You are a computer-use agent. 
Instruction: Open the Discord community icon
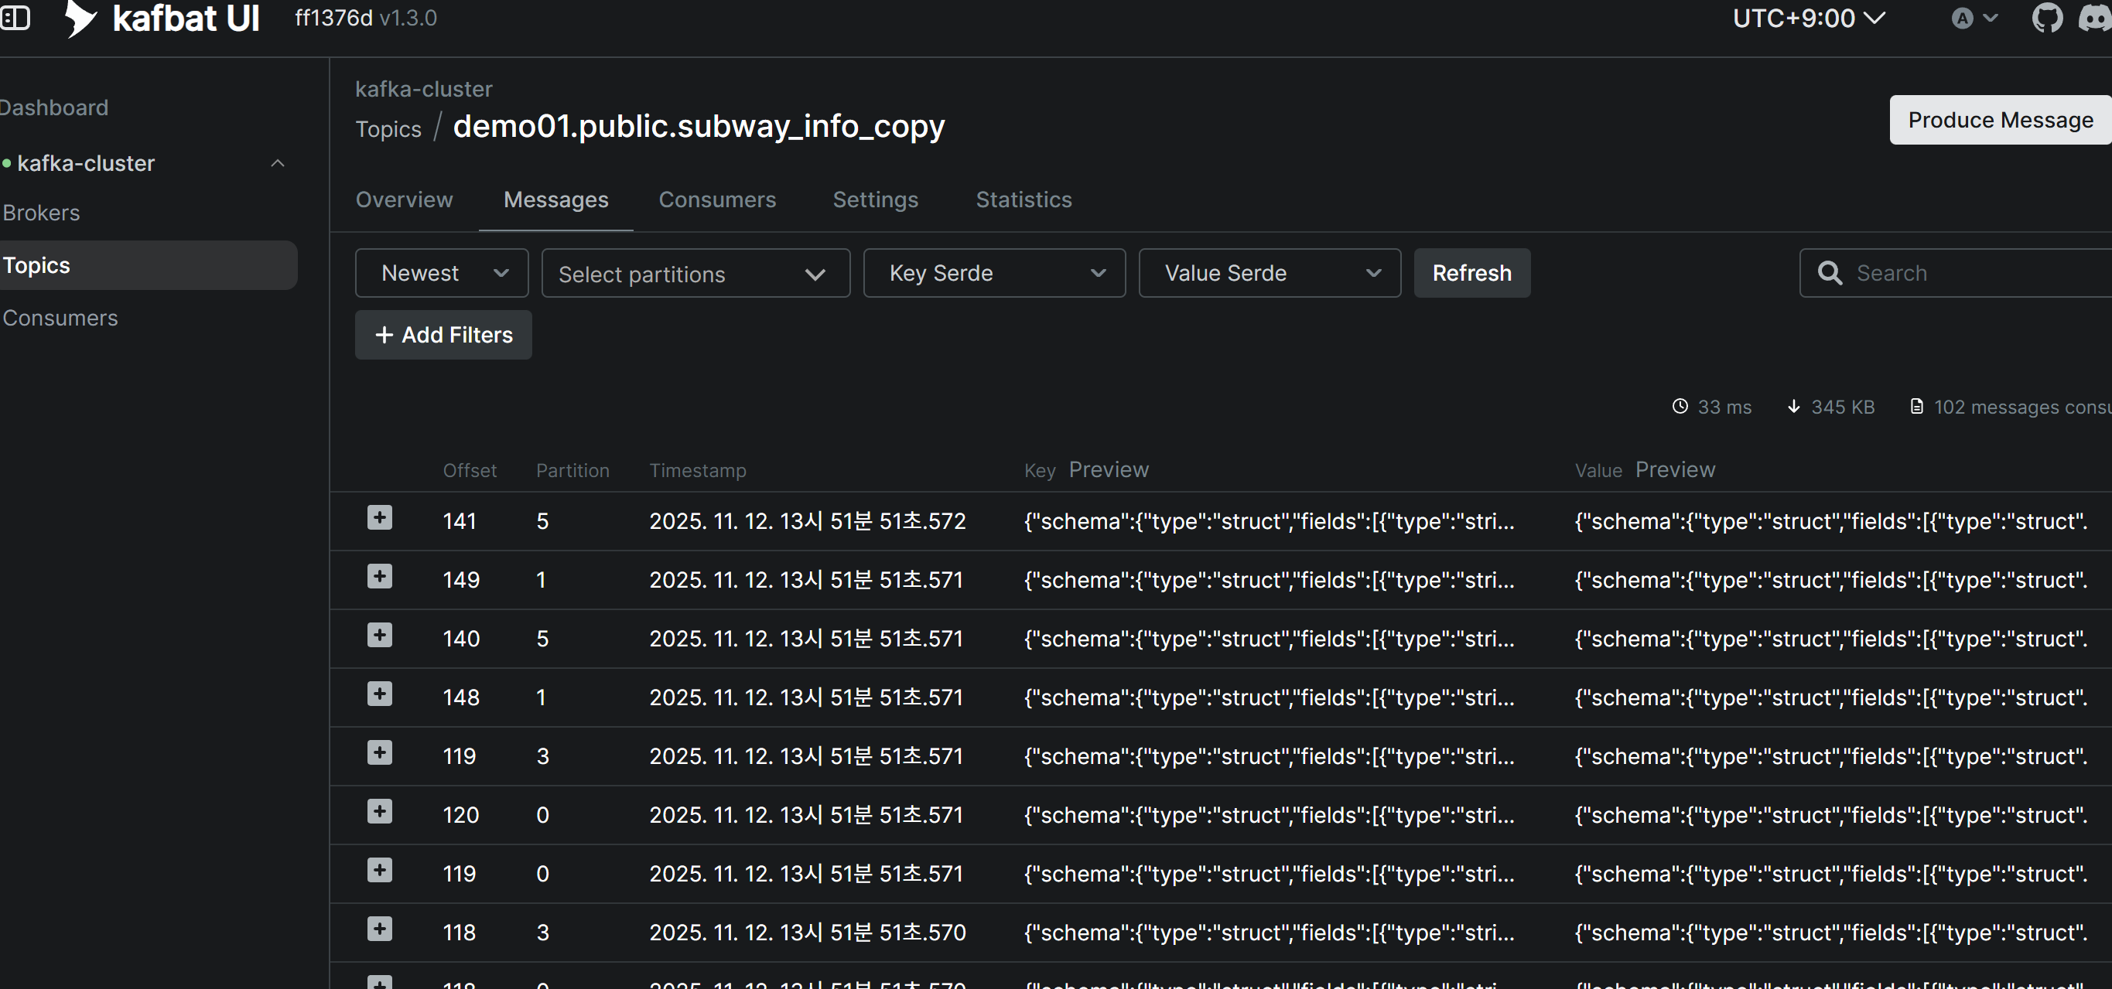2096,18
